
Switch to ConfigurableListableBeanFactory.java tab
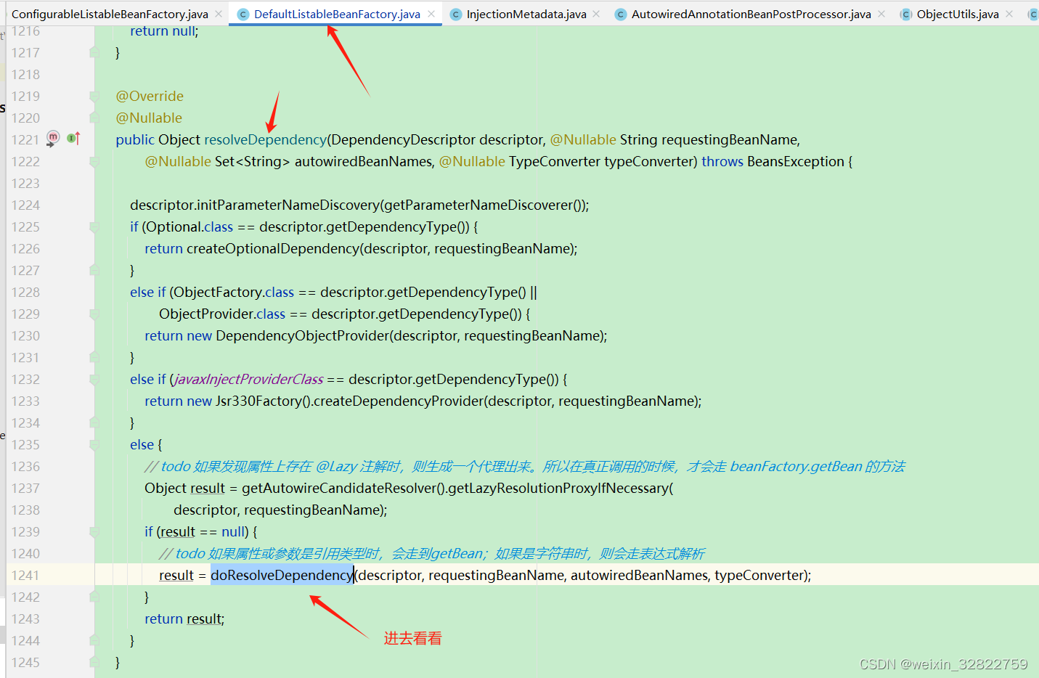[x=110, y=14]
